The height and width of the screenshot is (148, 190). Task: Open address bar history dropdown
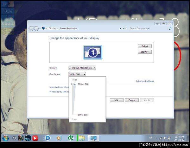tap(120, 29)
